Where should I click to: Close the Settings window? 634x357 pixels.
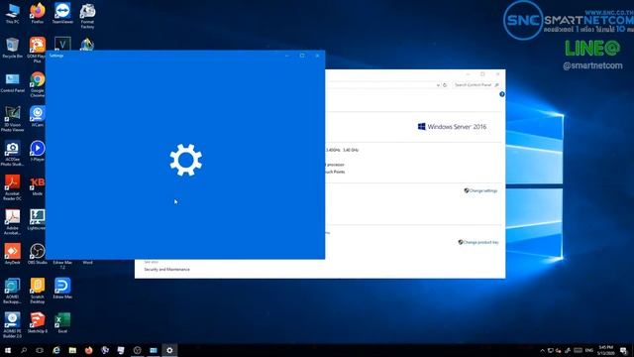tap(317, 56)
